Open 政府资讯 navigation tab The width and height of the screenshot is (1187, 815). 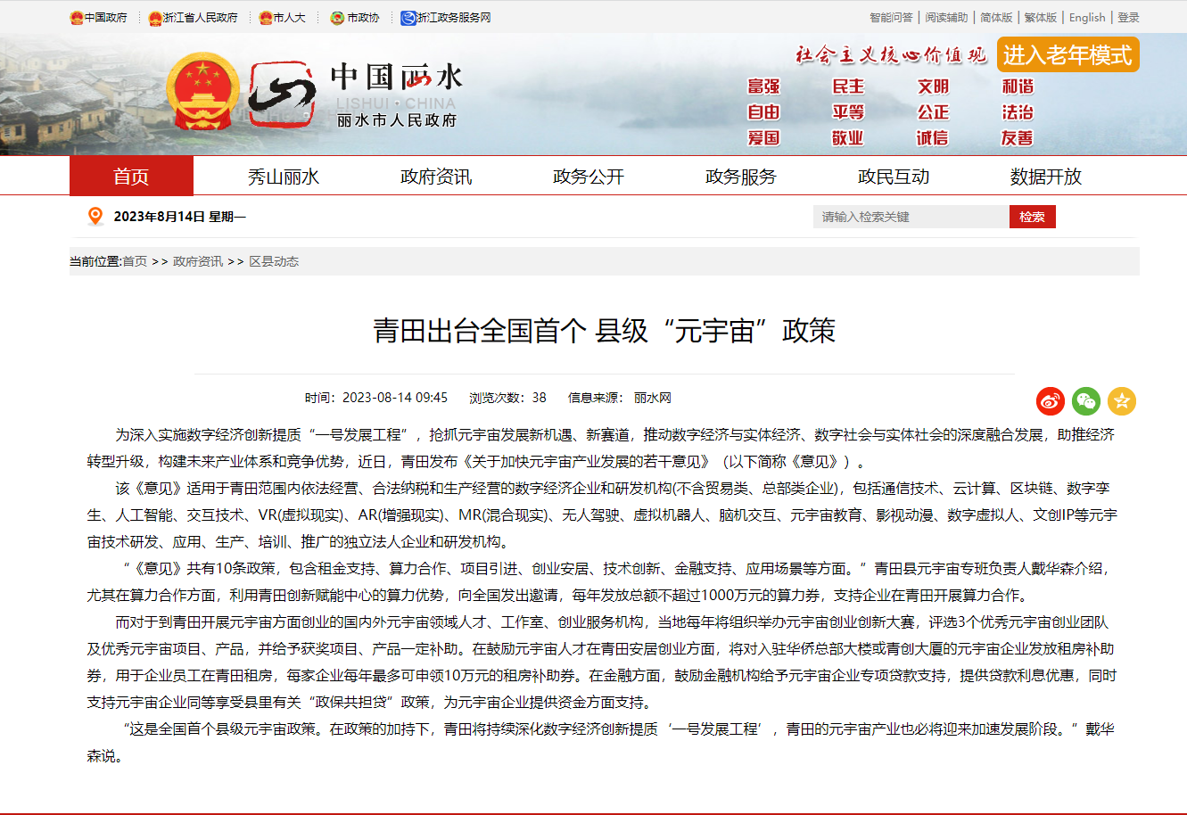436,176
